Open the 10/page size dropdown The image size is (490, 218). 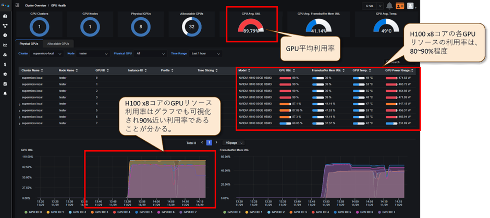(233, 142)
